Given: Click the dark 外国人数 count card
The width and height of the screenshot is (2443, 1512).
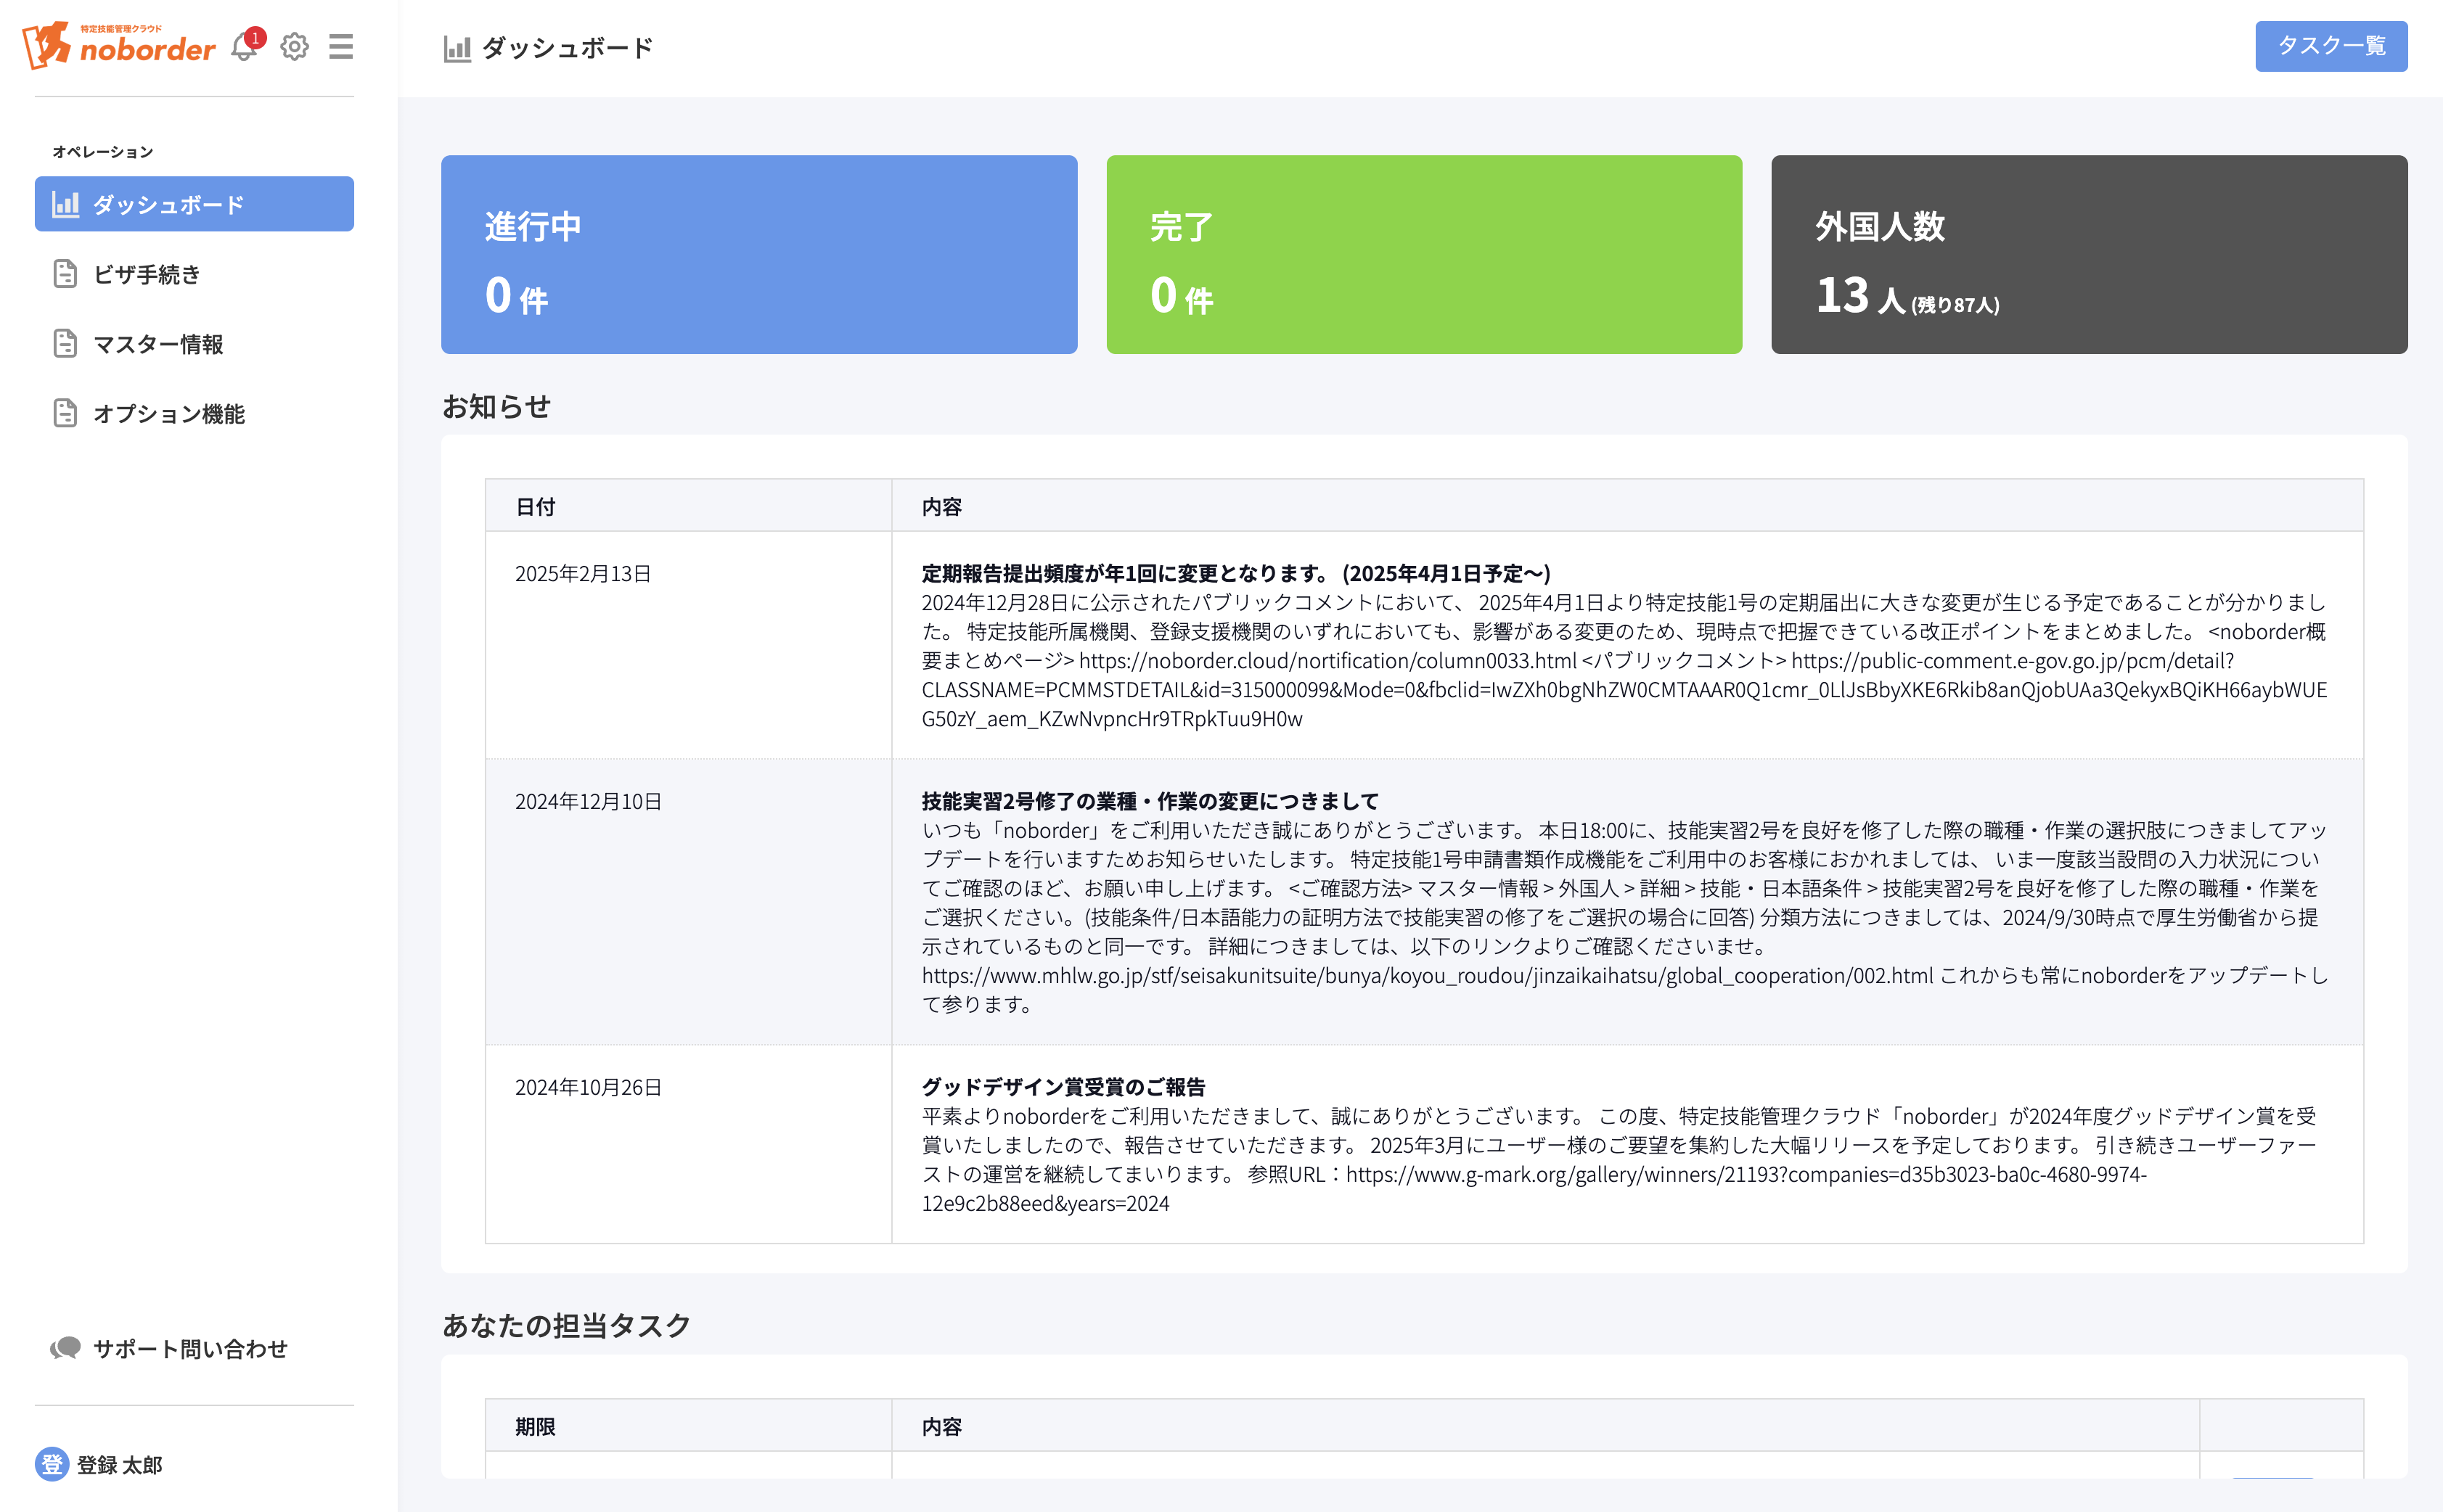Looking at the screenshot, I should point(2089,254).
